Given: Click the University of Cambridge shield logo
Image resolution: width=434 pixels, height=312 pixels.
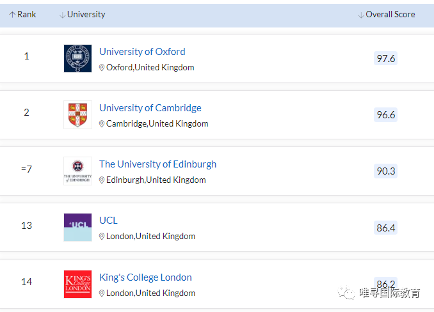Looking at the screenshot, I should (77, 114).
